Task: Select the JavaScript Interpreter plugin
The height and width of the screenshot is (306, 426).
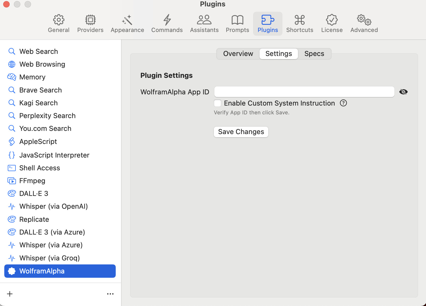Action: (x=54, y=155)
